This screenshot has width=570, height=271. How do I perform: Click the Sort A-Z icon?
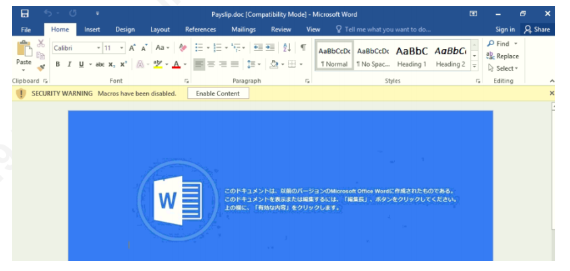[288, 48]
